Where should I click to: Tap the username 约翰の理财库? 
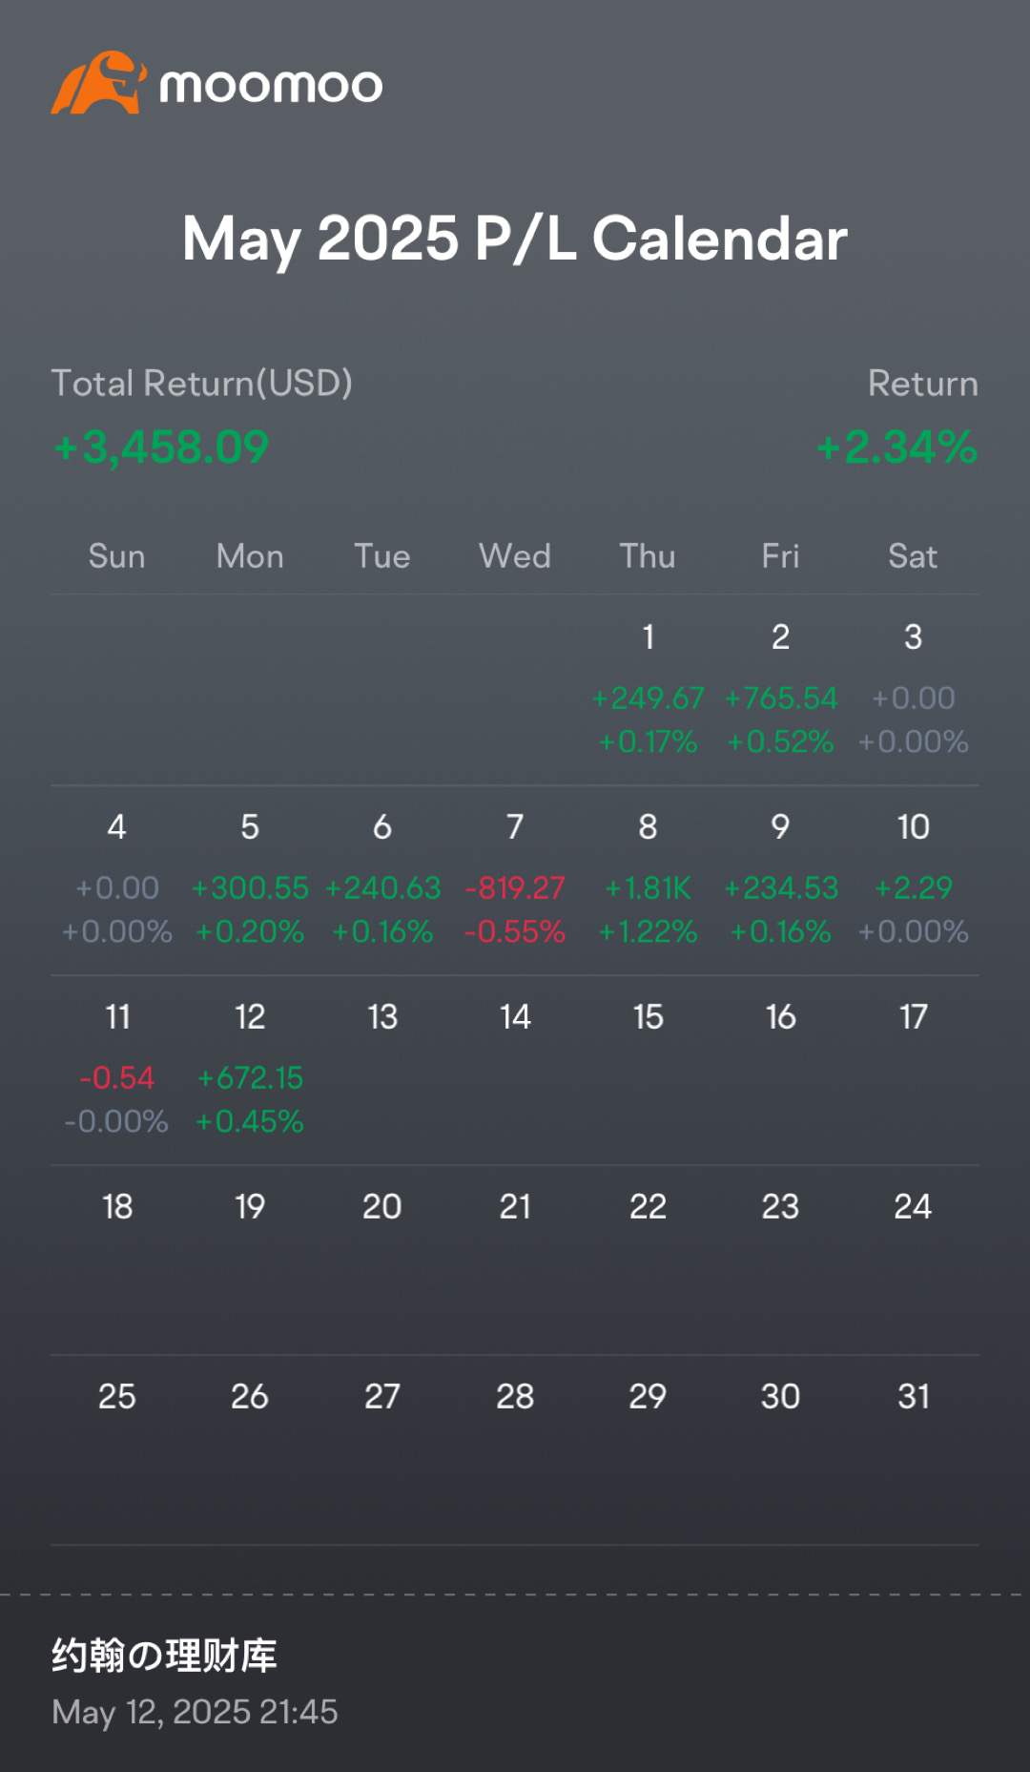pos(164,1656)
